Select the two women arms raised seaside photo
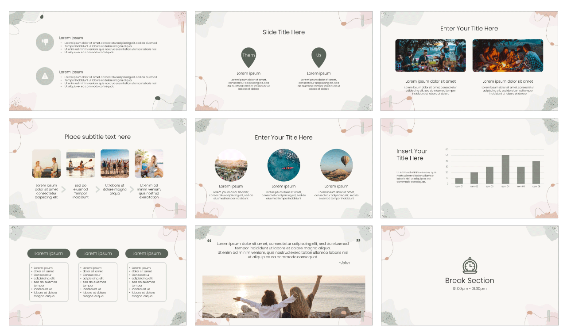The height and width of the screenshot is (336, 567). (284, 297)
